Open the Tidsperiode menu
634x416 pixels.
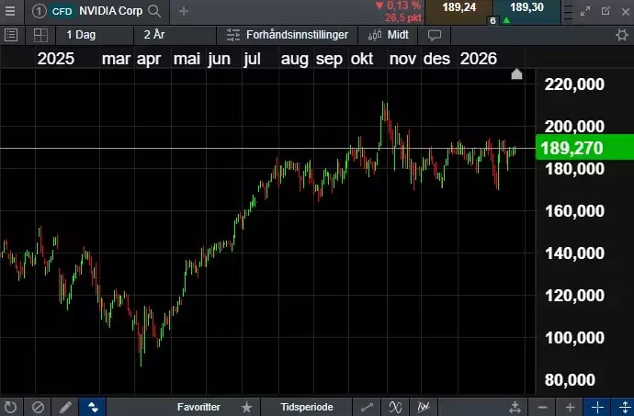307,406
